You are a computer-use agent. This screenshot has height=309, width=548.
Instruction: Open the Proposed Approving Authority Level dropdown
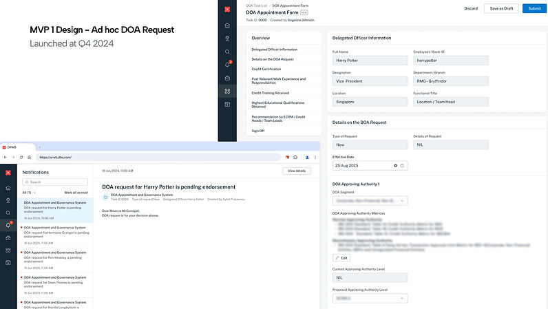click(370, 299)
